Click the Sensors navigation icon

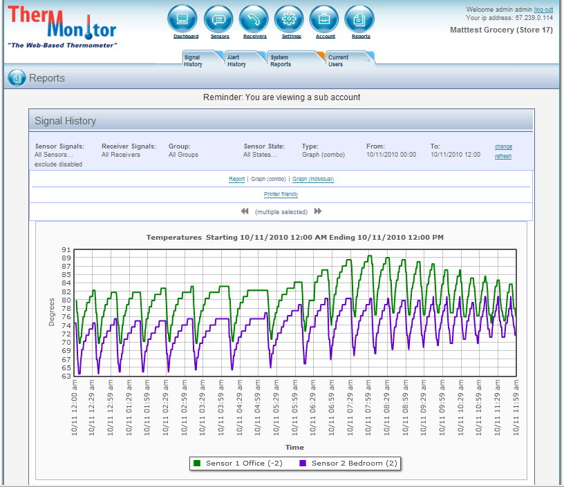219,19
